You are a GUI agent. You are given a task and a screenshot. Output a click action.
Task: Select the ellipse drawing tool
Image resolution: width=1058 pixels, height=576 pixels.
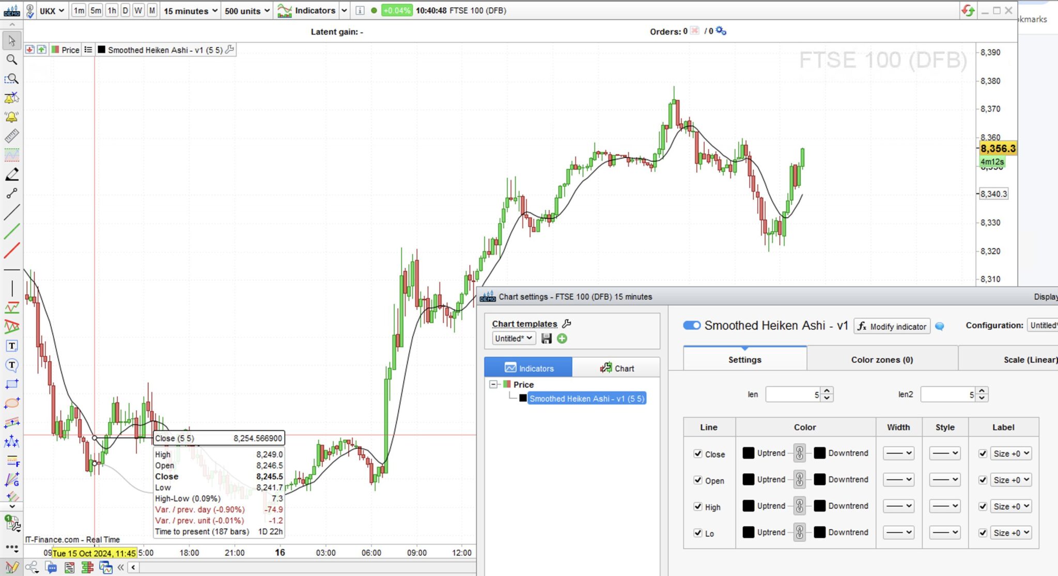pyautogui.click(x=11, y=404)
